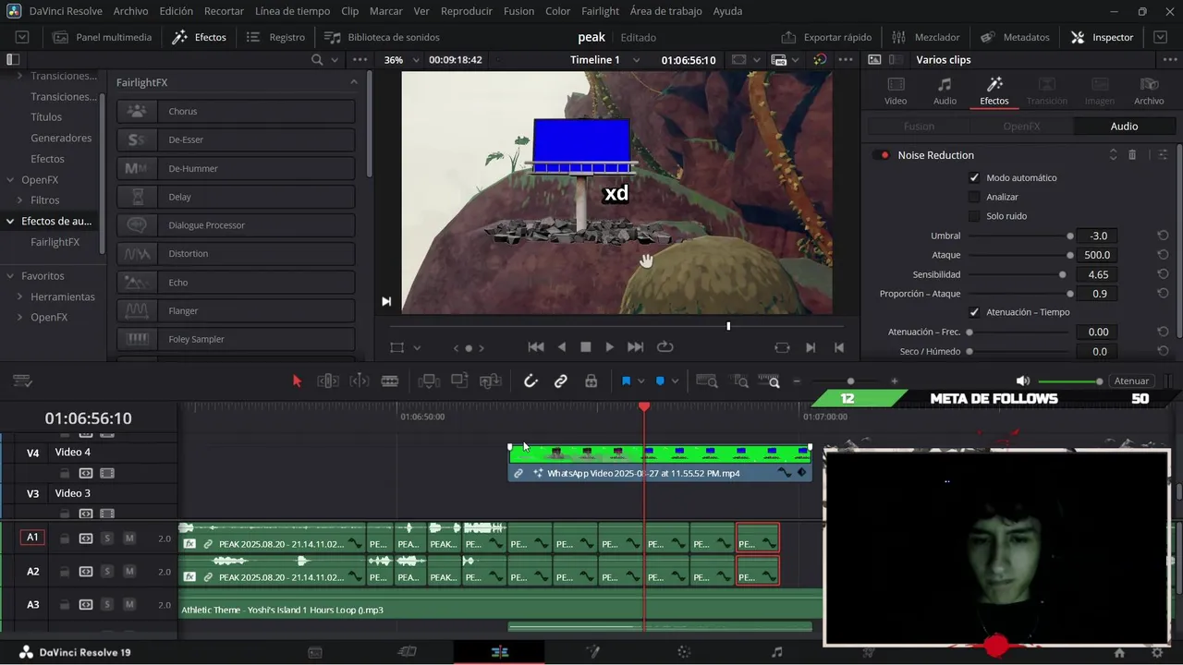Image resolution: width=1183 pixels, height=665 pixels.
Task: Open the Archivo menu
Action: pos(130,11)
